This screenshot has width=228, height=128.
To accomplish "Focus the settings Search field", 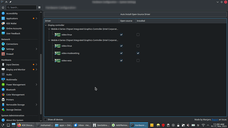I will pyautogui.click(x=21, y=7).
